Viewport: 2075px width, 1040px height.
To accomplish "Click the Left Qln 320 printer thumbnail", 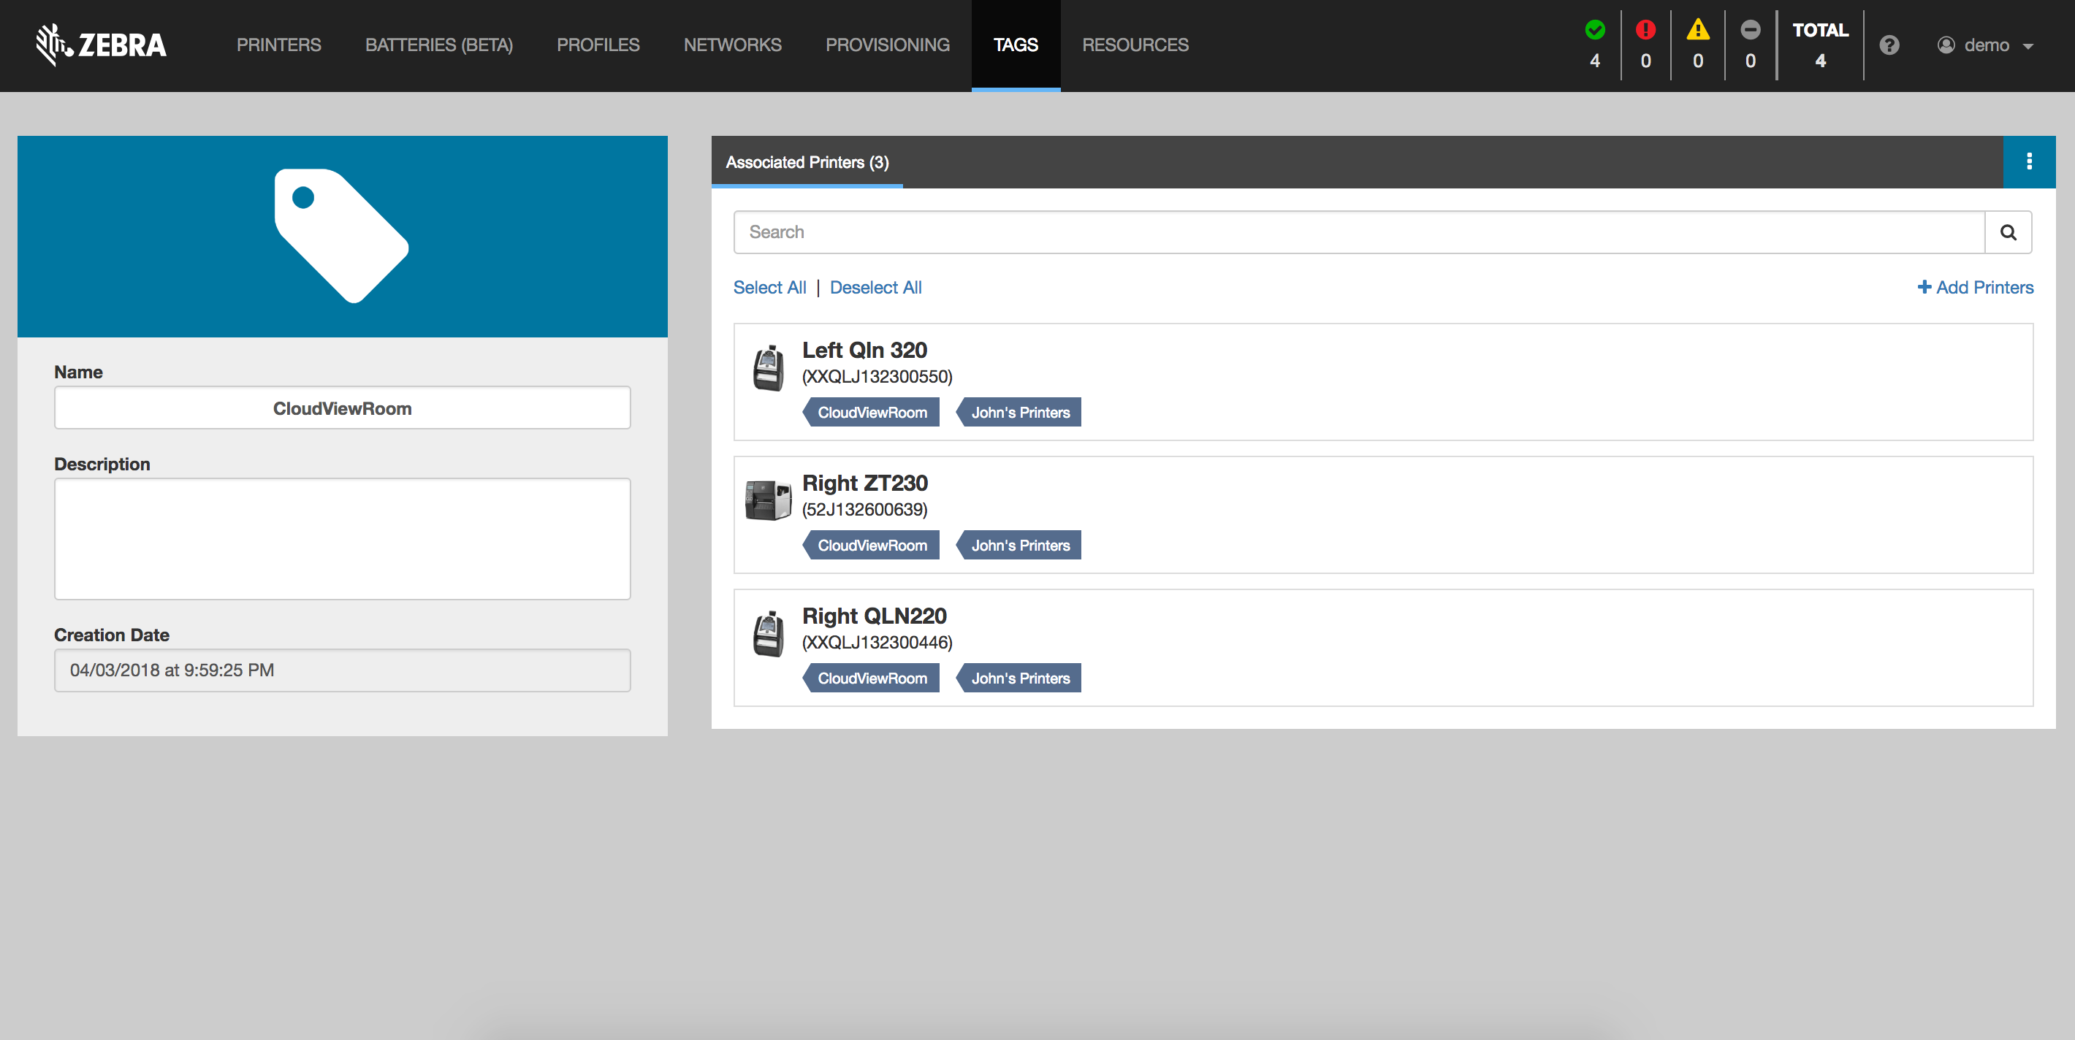I will [768, 368].
